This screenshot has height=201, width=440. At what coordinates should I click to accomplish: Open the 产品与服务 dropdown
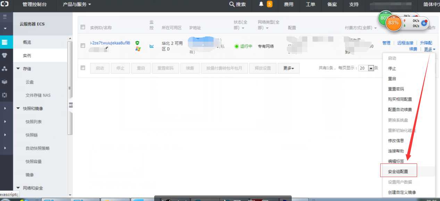pyautogui.click(x=77, y=5)
